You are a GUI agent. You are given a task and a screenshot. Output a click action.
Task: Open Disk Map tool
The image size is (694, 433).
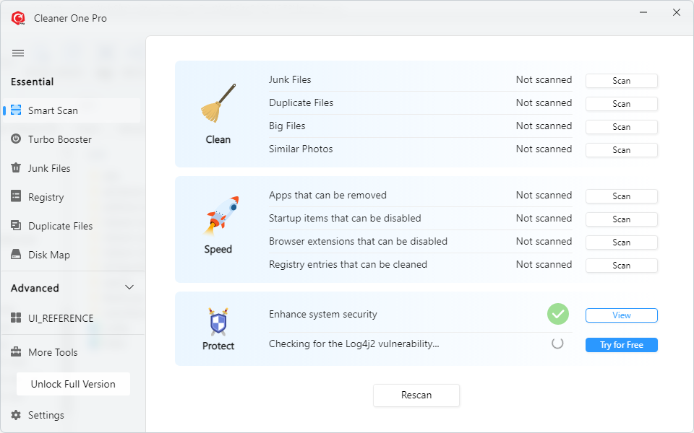tap(48, 255)
